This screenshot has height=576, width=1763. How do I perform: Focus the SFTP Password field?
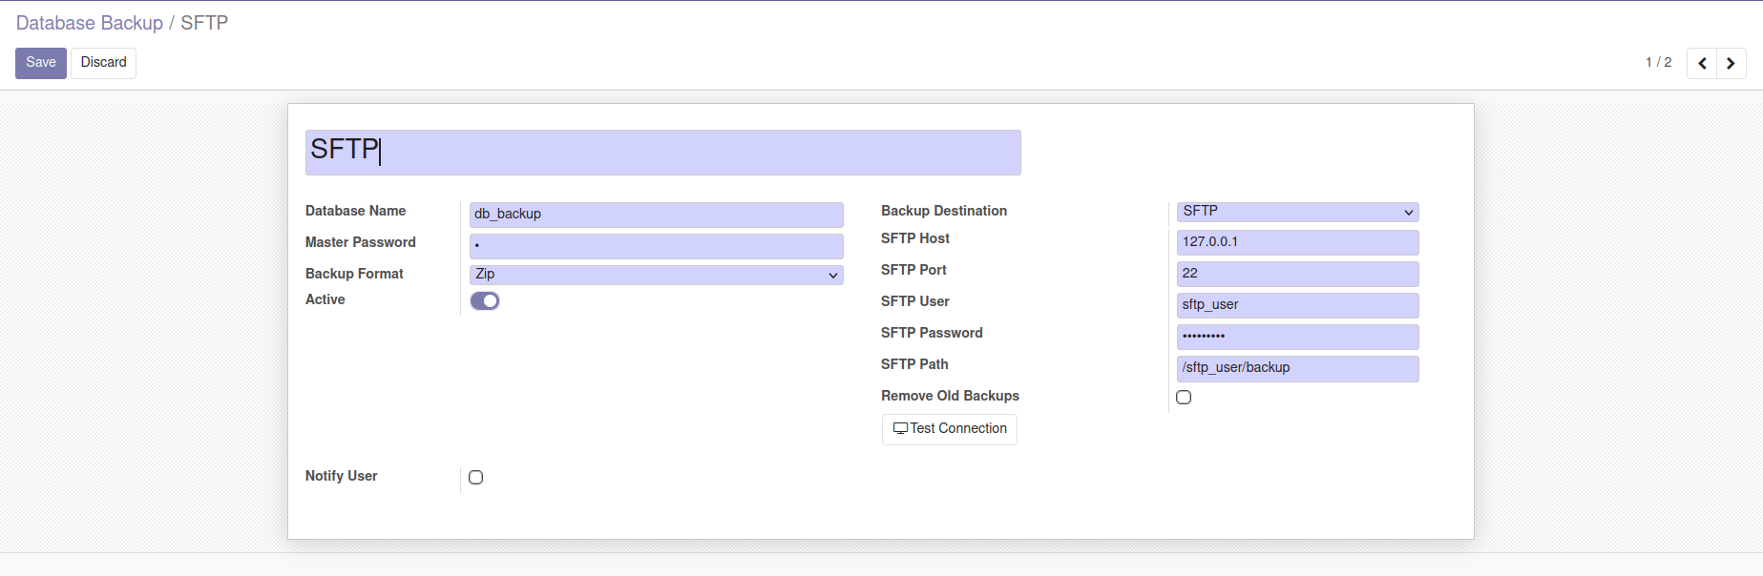[x=1297, y=337]
